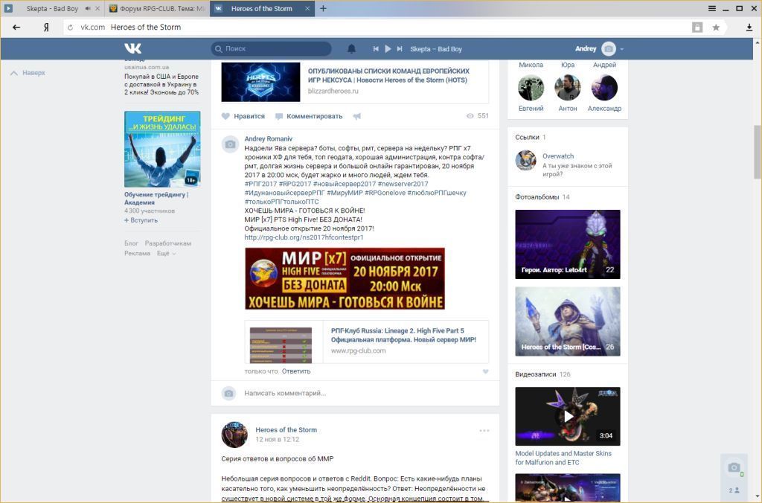Open the floating camera widget icon

734,467
